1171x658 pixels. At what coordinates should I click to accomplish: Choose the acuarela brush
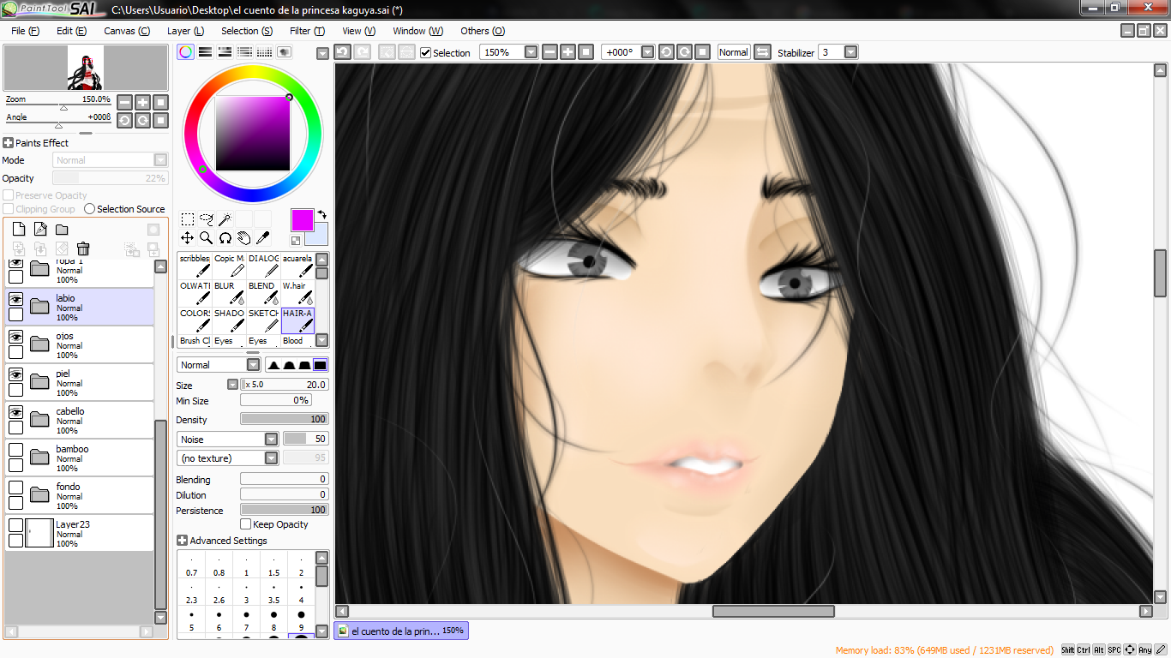tap(297, 266)
